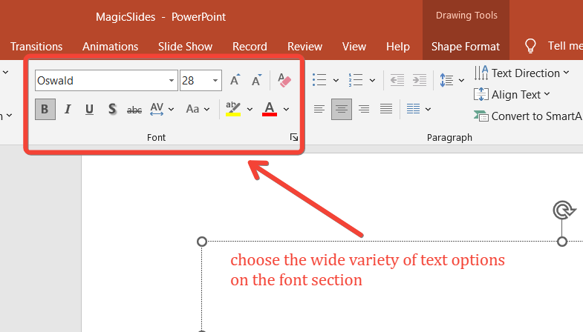Expand the font size dropdown

(x=215, y=81)
